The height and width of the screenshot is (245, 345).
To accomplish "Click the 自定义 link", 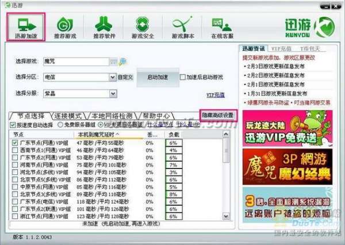I will [125, 77].
